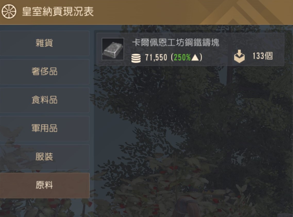The height and width of the screenshot is (217, 293).
Task: Click the 皇室納貢現況表 title text
Action: point(58,12)
